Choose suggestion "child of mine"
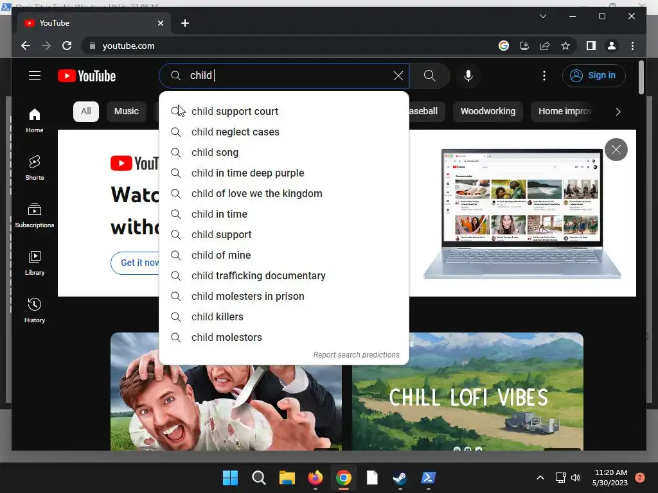The width and height of the screenshot is (658, 493). [x=284, y=255]
